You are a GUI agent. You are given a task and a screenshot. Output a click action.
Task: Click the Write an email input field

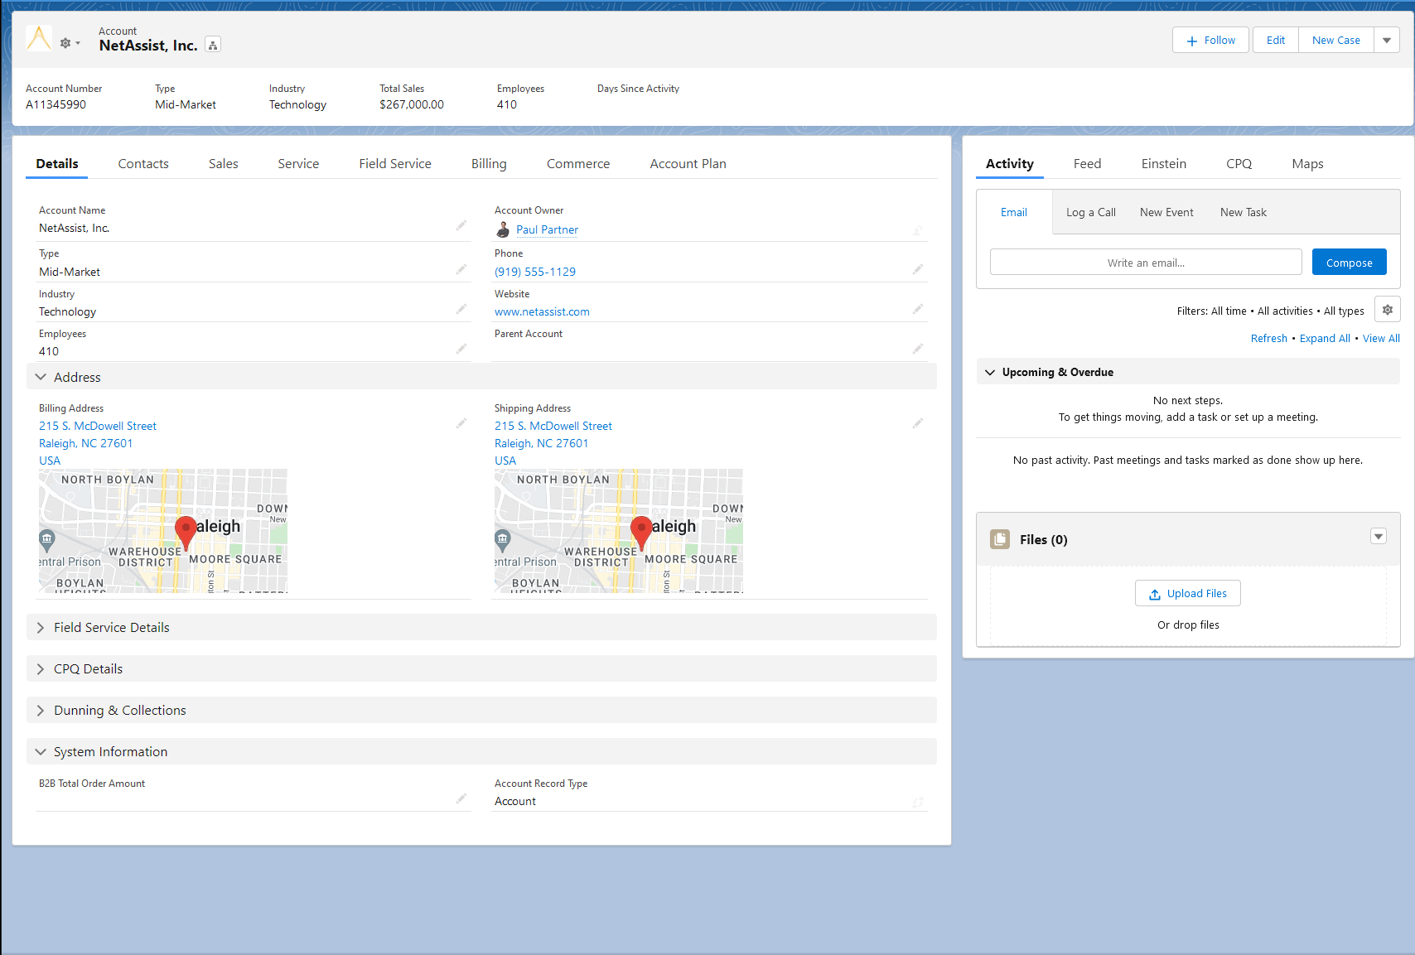coord(1146,263)
